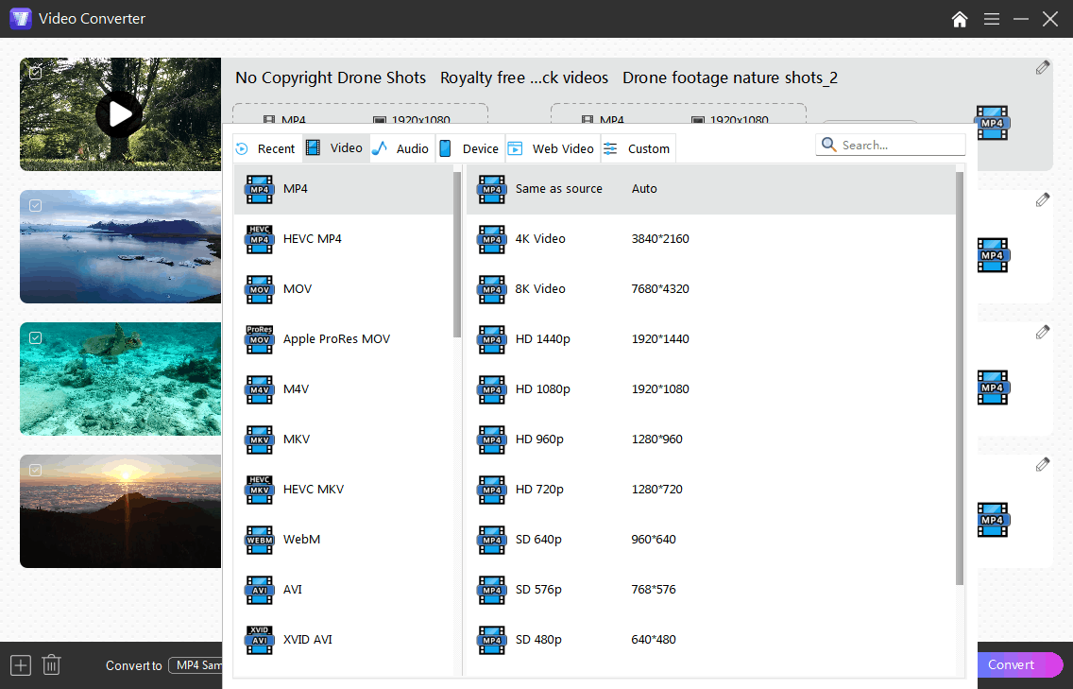The width and height of the screenshot is (1073, 689).
Task: Open the hamburger menu in title bar
Action: [992, 19]
